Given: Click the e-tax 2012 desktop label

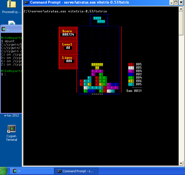Looking at the screenshot, I should (12, 115).
